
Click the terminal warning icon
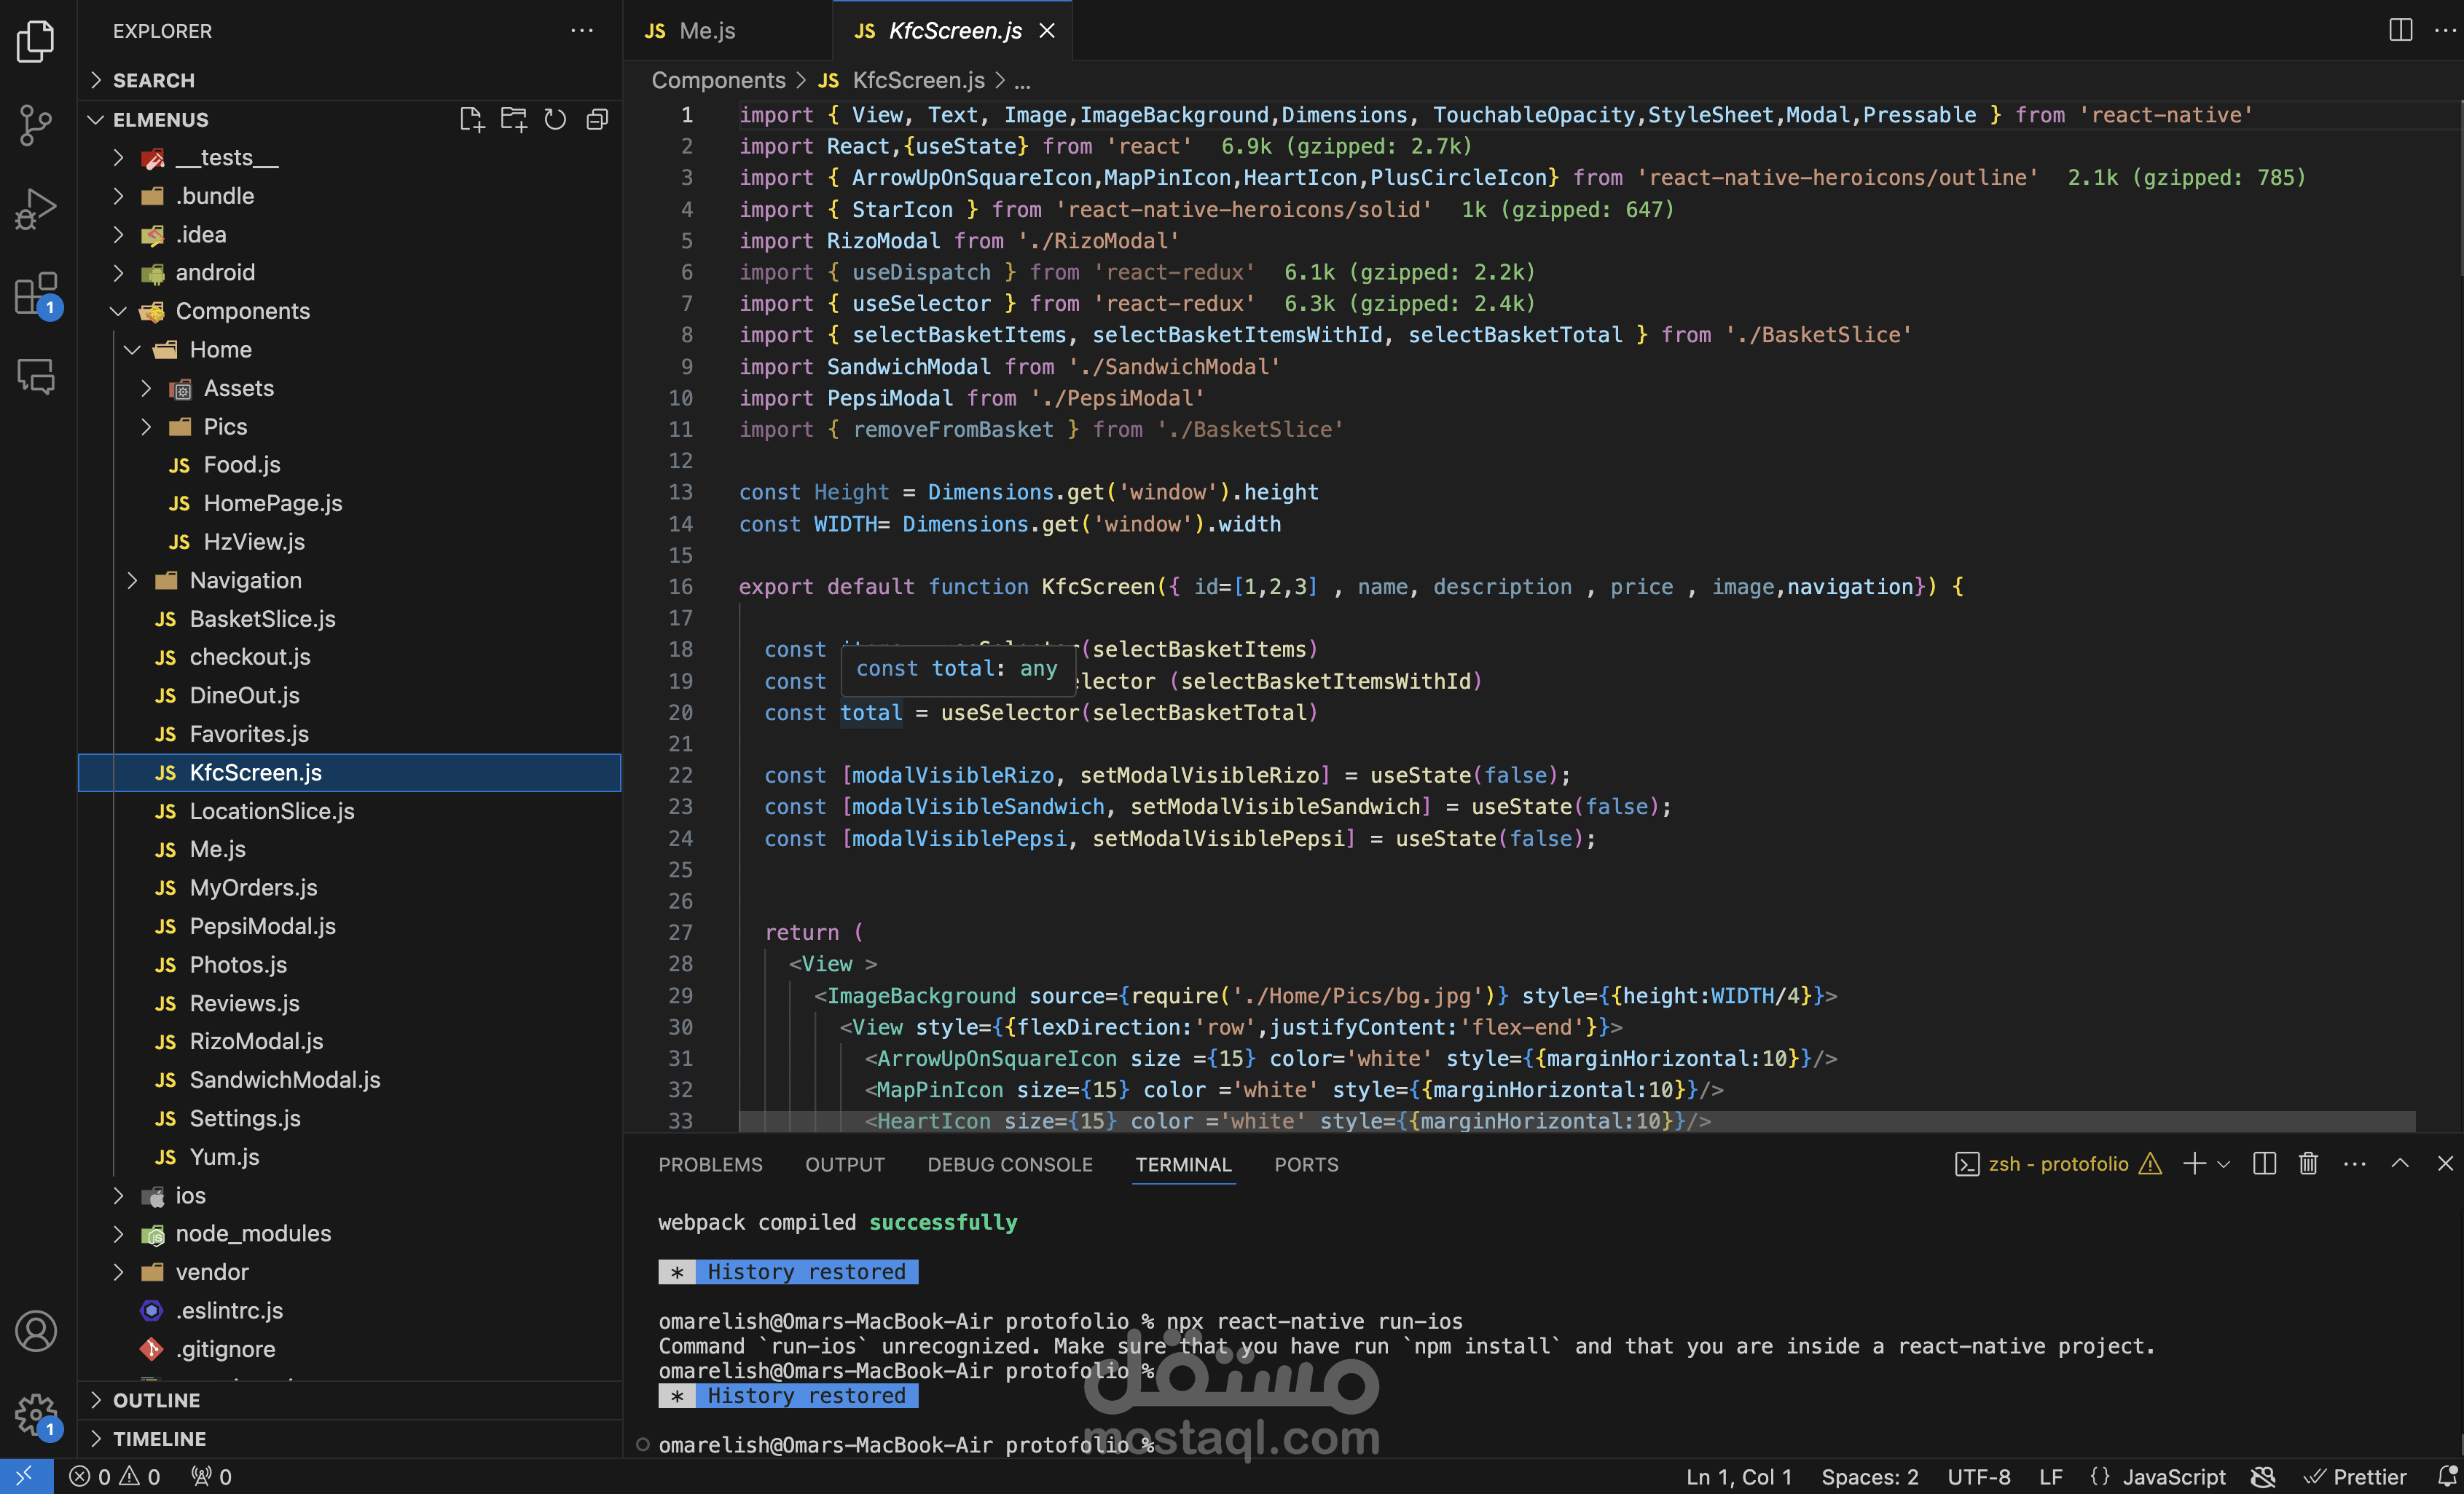pos(2150,1163)
